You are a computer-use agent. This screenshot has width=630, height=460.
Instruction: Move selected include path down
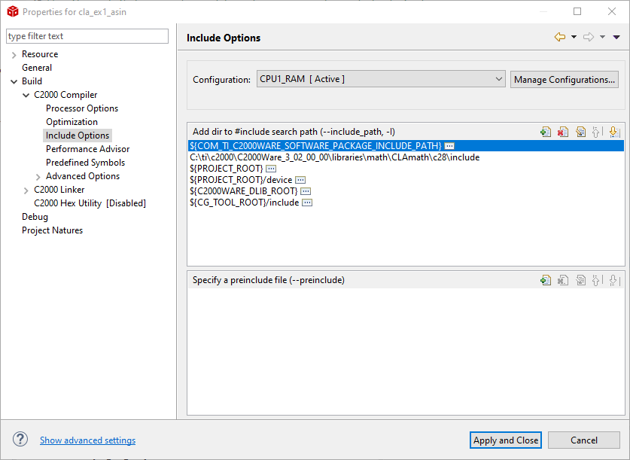613,132
